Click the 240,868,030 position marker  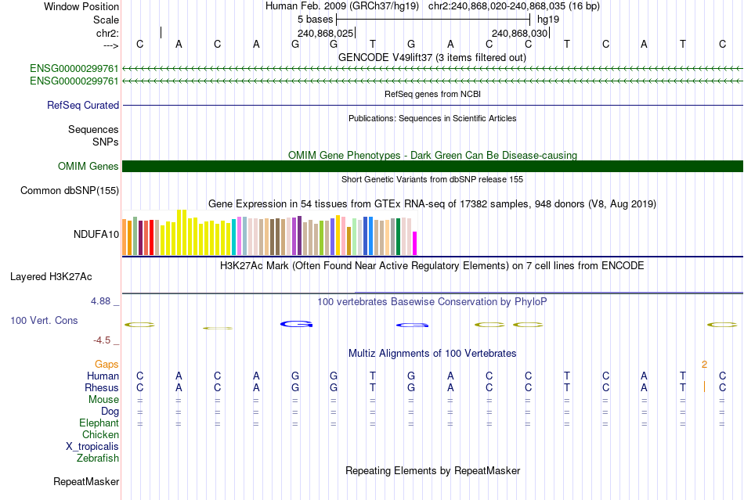520,34
